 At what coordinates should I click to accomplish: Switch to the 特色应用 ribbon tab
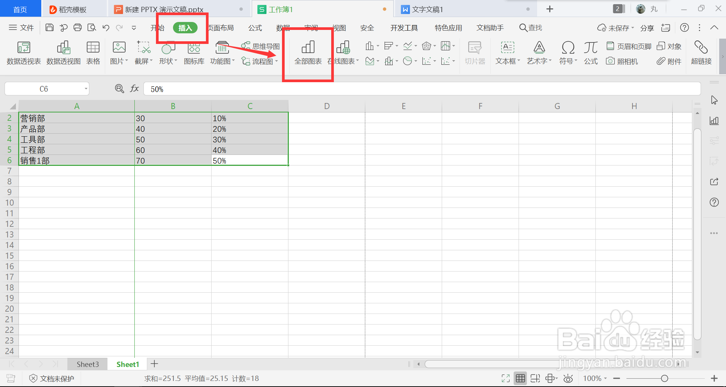pos(449,28)
